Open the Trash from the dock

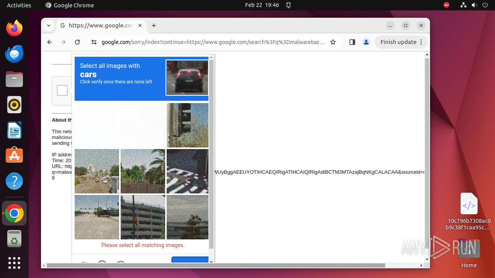pyautogui.click(x=14, y=239)
